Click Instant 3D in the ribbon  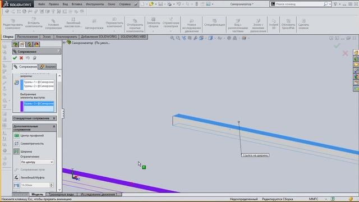click(274, 24)
